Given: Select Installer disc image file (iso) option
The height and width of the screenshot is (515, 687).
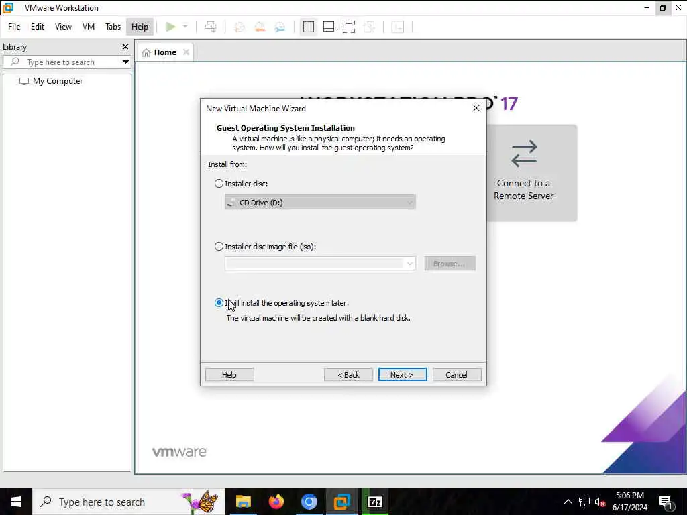Looking at the screenshot, I should (x=219, y=247).
